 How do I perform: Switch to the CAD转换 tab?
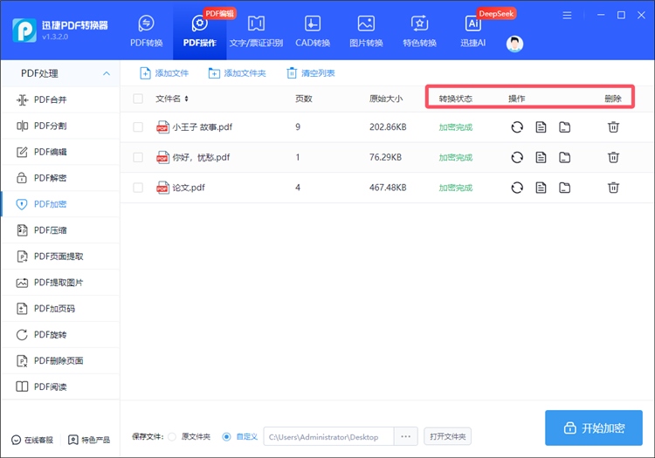[313, 31]
